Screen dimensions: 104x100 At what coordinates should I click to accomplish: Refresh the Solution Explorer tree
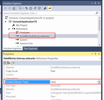point(31,8)
